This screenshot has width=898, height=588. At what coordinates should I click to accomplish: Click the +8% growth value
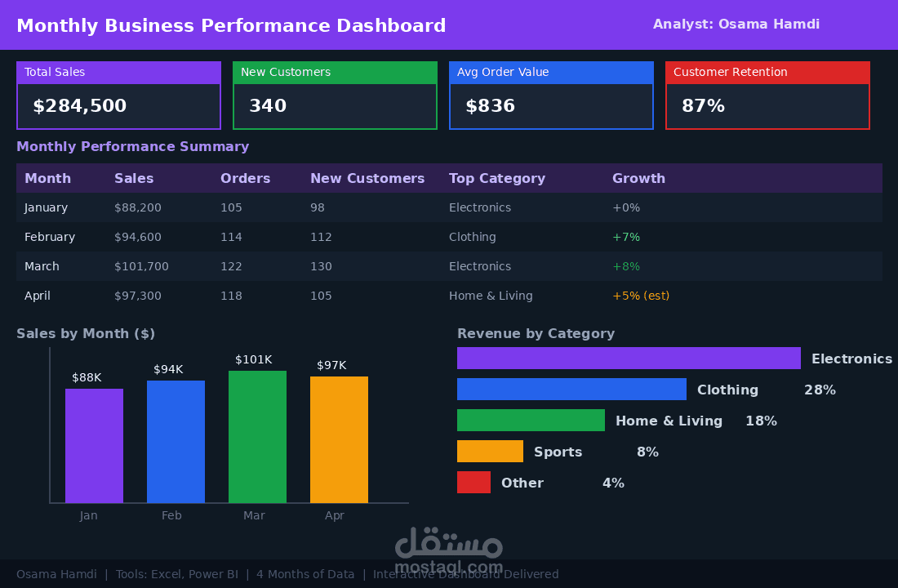point(626,266)
